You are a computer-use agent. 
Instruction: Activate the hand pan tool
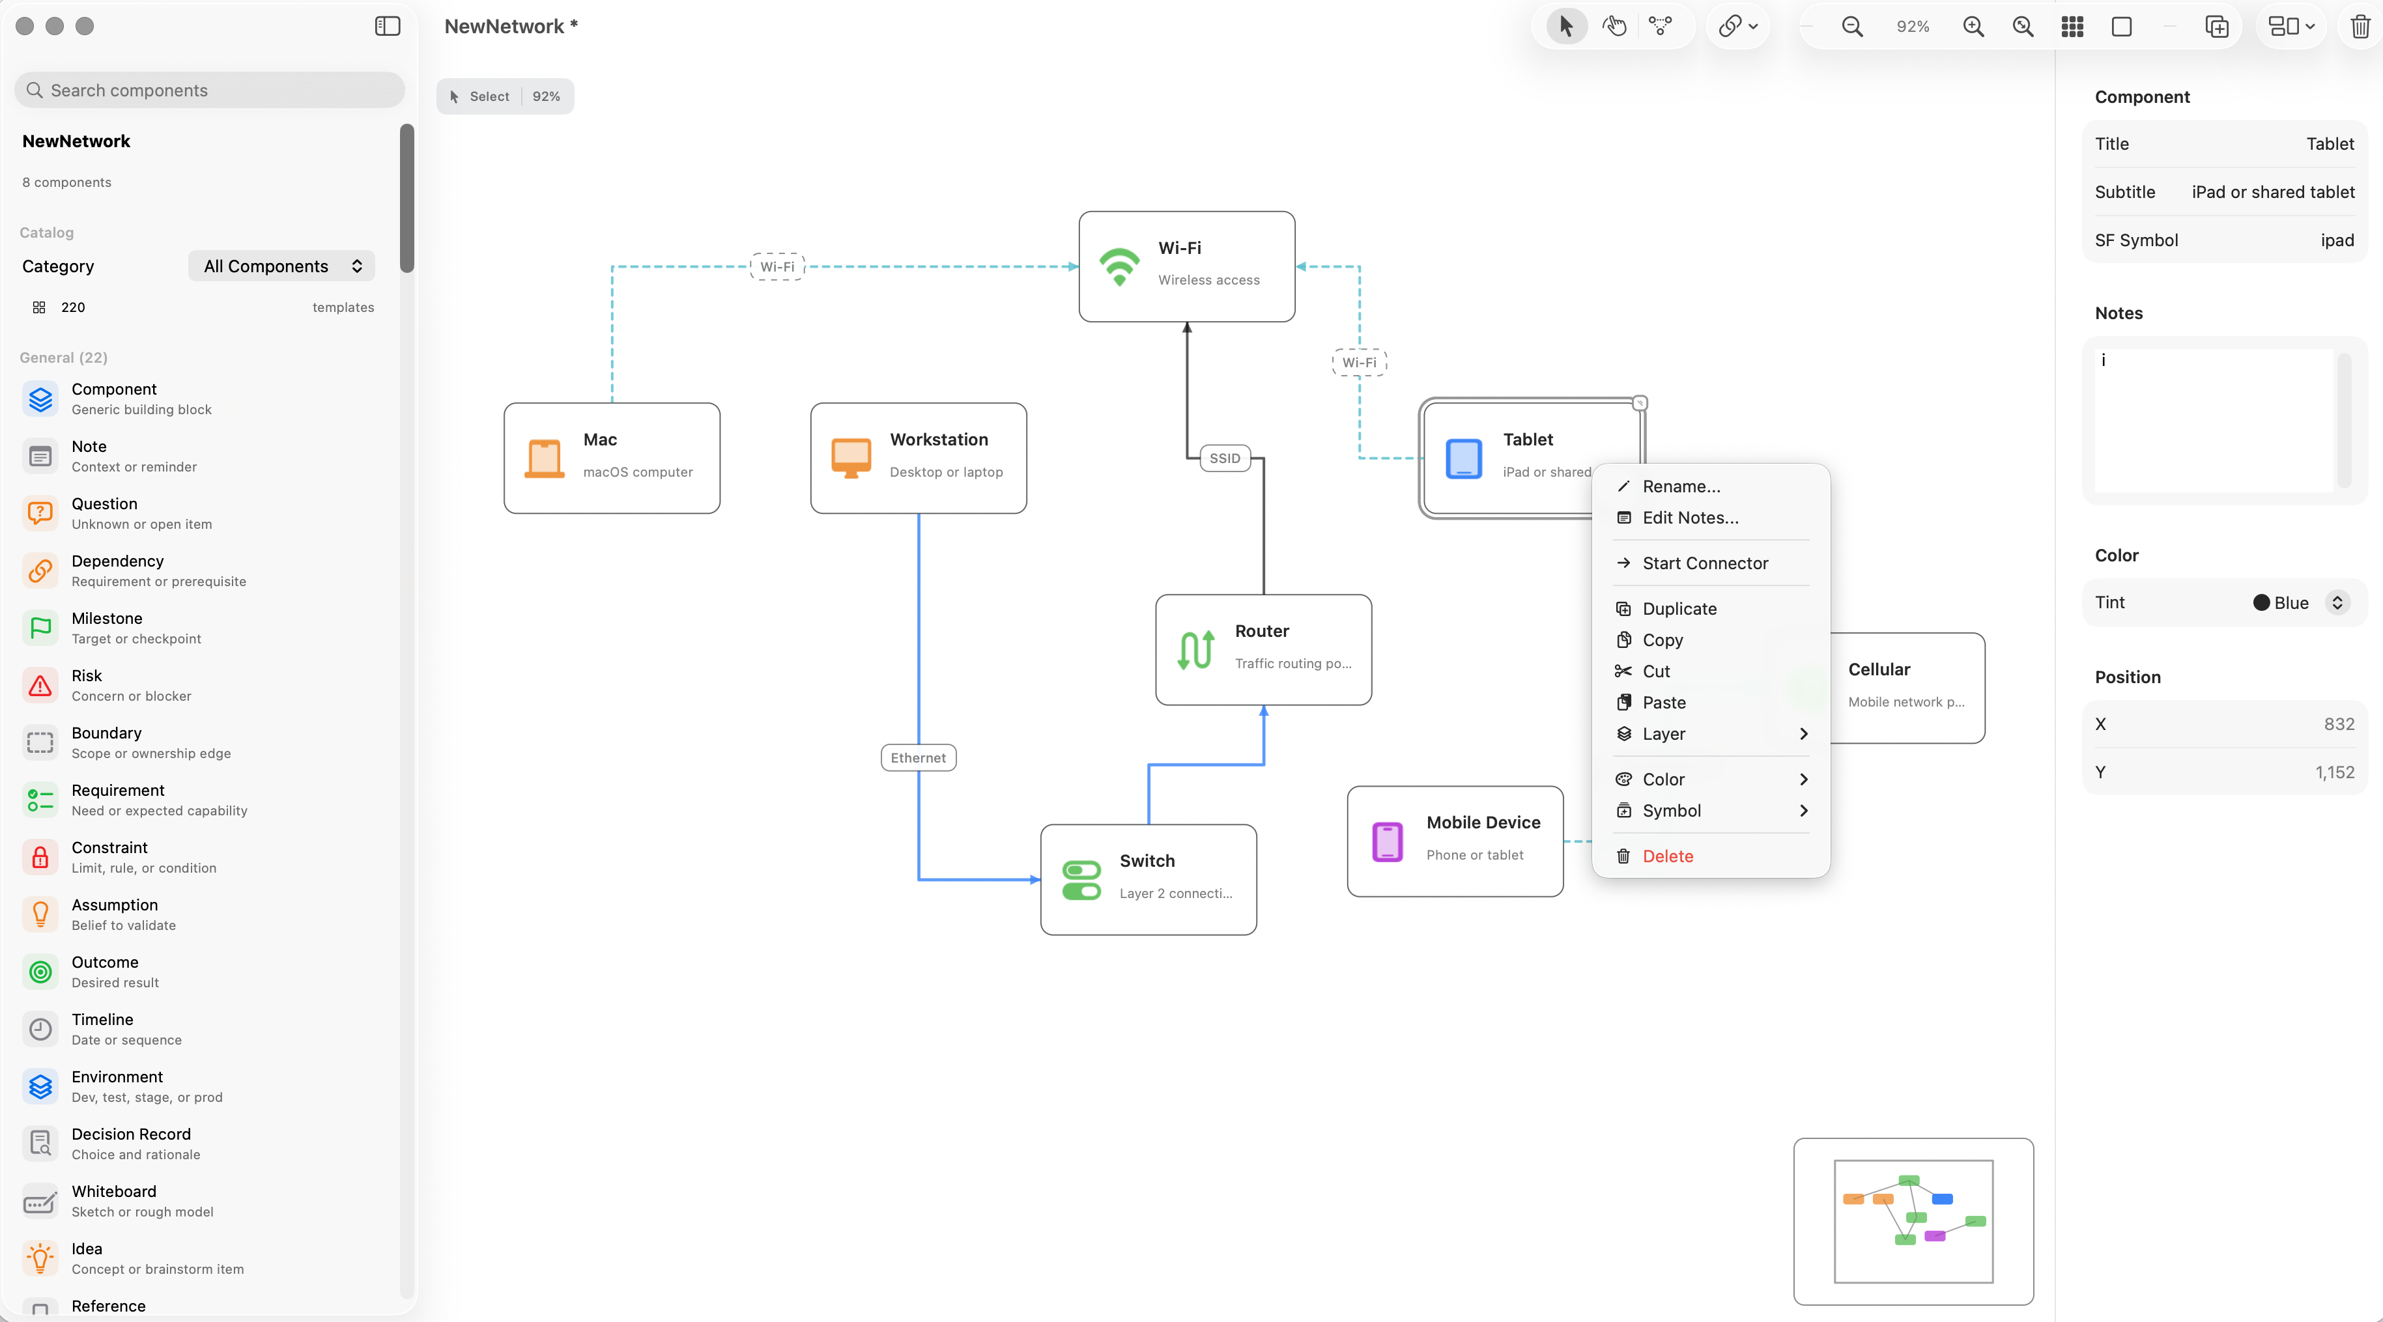pyautogui.click(x=1614, y=26)
